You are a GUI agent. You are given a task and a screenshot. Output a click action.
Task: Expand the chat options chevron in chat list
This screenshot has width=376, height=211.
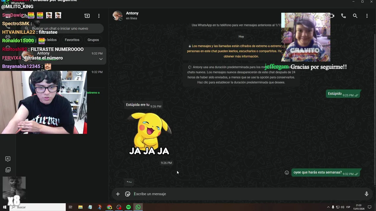pyautogui.click(x=101, y=59)
